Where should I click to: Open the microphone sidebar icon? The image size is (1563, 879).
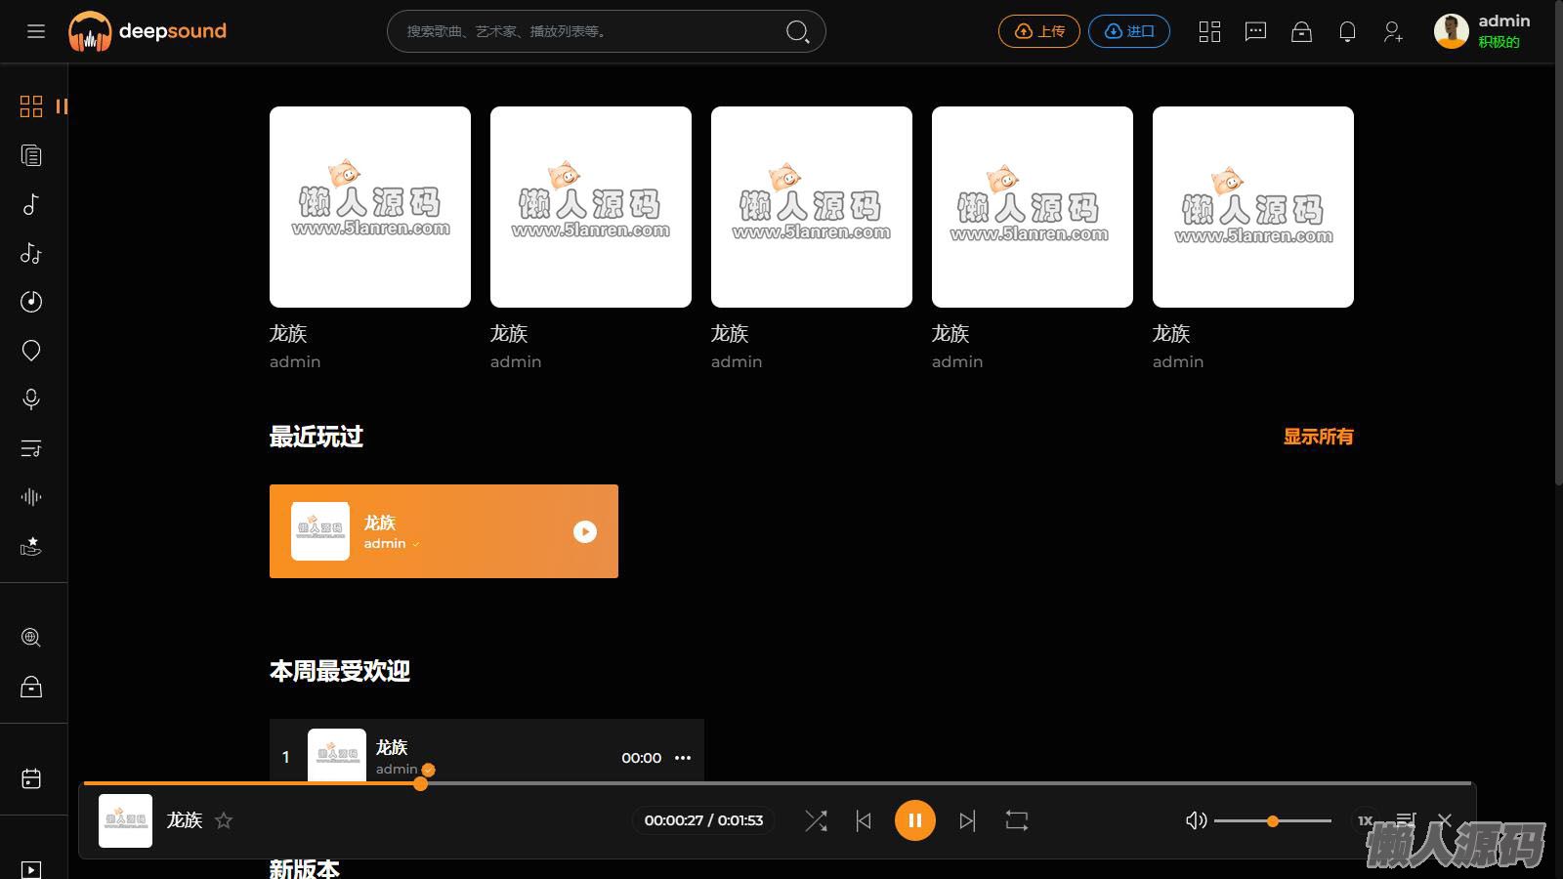point(31,399)
